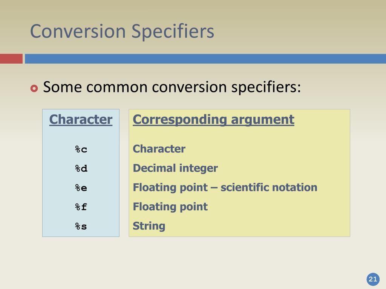The width and height of the screenshot is (386, 289).
Task: Select the Decimal integer description
Action: 175,168
